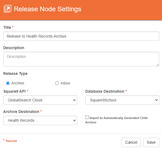Click into the Description text area
Screen dimensions: 162x150
coord(81,59)
